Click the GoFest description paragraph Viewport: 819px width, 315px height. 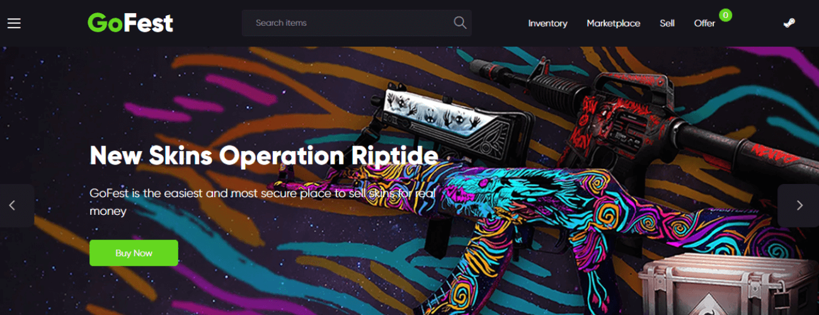click(263, 202)
